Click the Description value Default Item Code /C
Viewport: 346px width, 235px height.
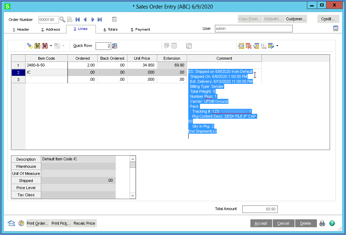79,159
